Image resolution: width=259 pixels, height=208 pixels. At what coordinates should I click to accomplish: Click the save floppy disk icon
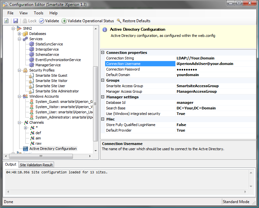16,21
